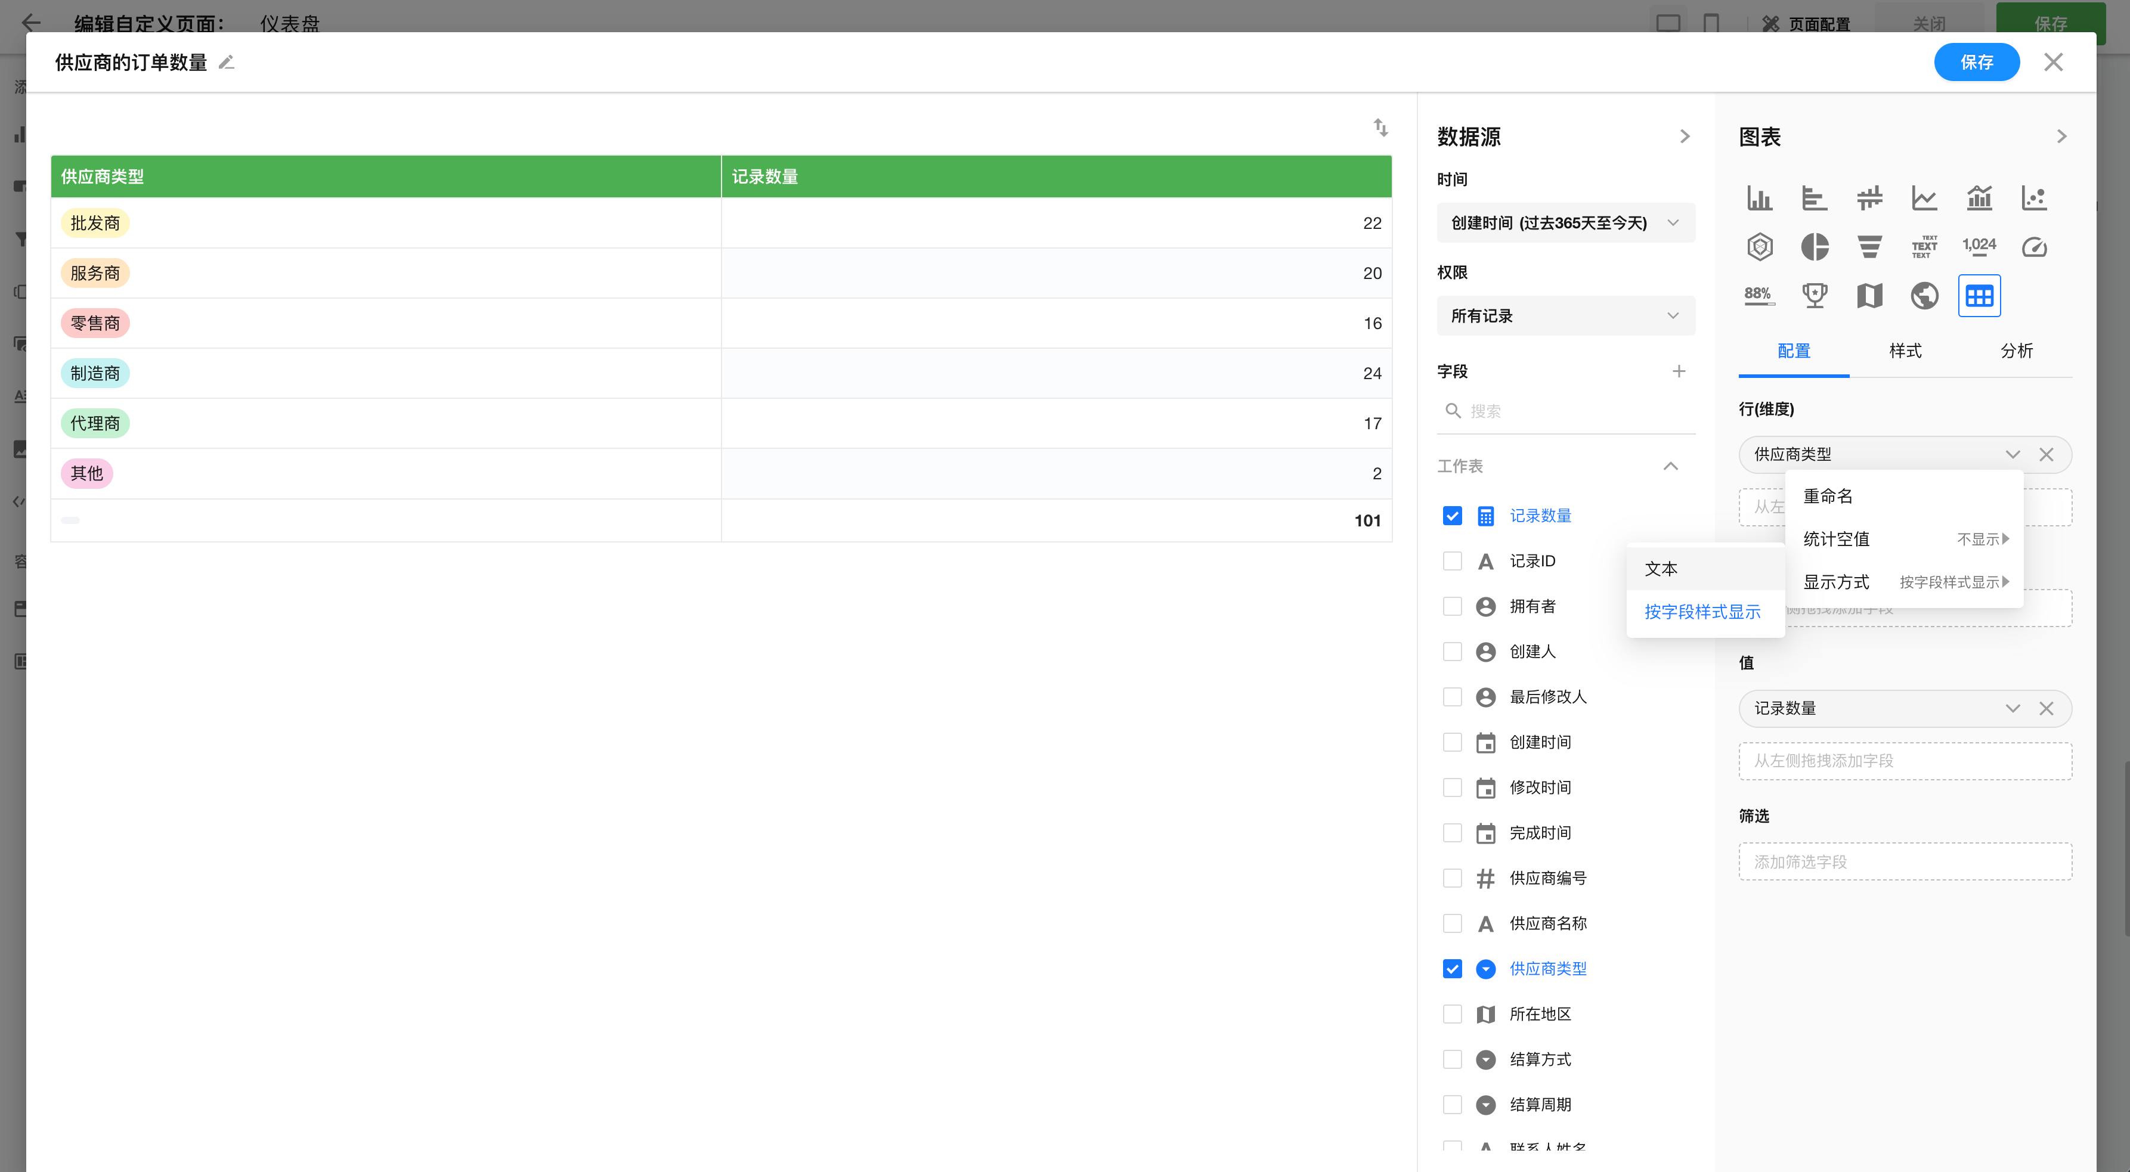
Task: Switch to the 样式 tab
Action: tap(1905, 351)
